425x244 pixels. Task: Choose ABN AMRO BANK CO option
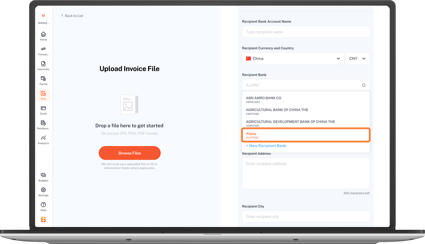[306, 99]
